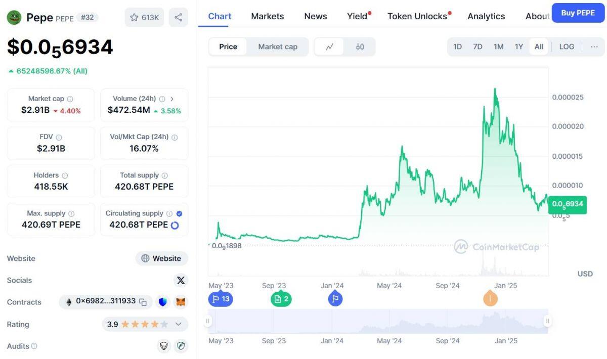Viewport: 607px width, 359px height.
Task: Switch to candlestick chart view
Action: click(x=360, y=47)
